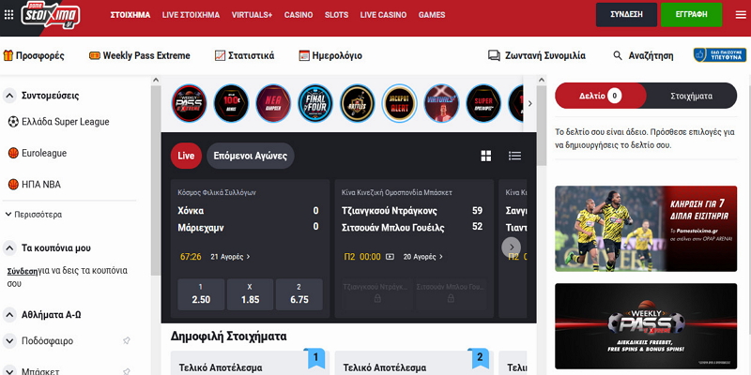Select the Weekly Pass Extreme round badge

pyautogui.click(x=189, y=104)
